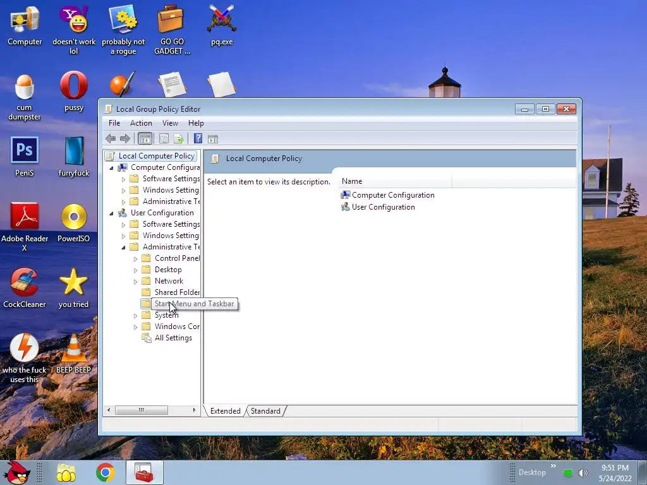Toggle the Show/Hide Console Tree toolbar button
This screenshot has width=647, height=485.
point(145,138)
